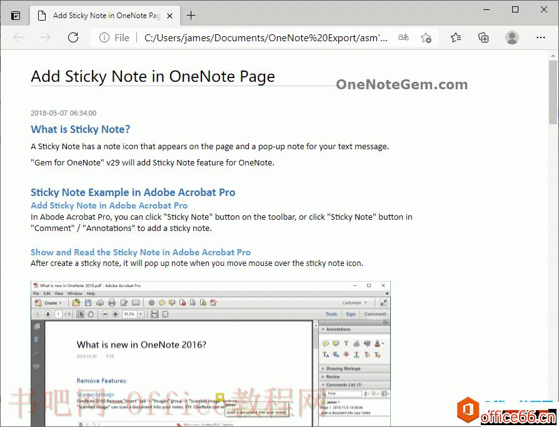Click Acrobat's zoom out minus icon
Screen dimensions: 559x427
pyautogui.click(x=105, y=314)
